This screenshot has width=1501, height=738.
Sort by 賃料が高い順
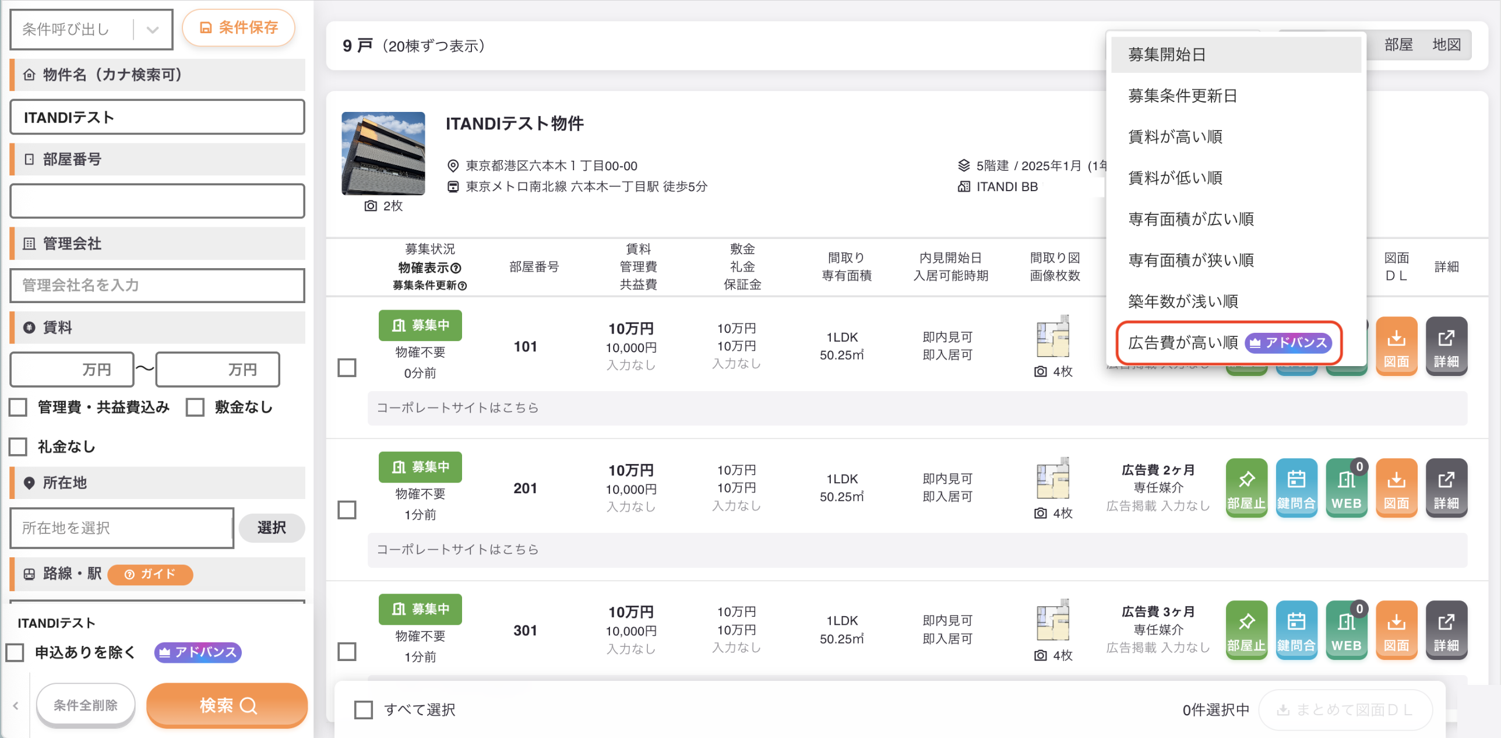pos(1235,136)
